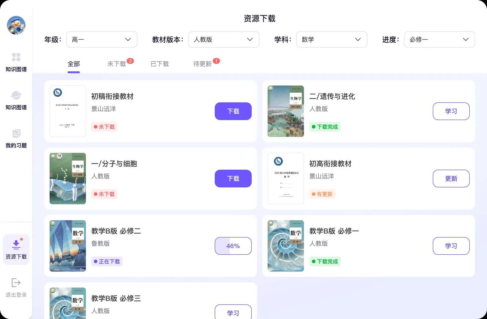The width and height of the screenshot is (487, 319).
Task: Expand the 进度 dropdown showing 必修一
Action: pos(440,40)
